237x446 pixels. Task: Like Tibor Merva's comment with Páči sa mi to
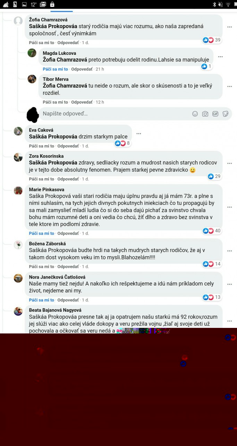pos(56,102)
